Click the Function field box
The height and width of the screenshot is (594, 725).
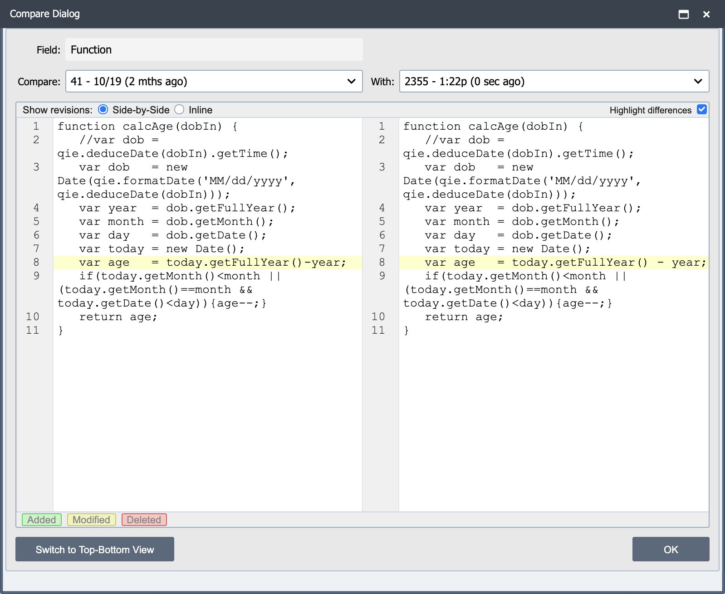(214, 49)
